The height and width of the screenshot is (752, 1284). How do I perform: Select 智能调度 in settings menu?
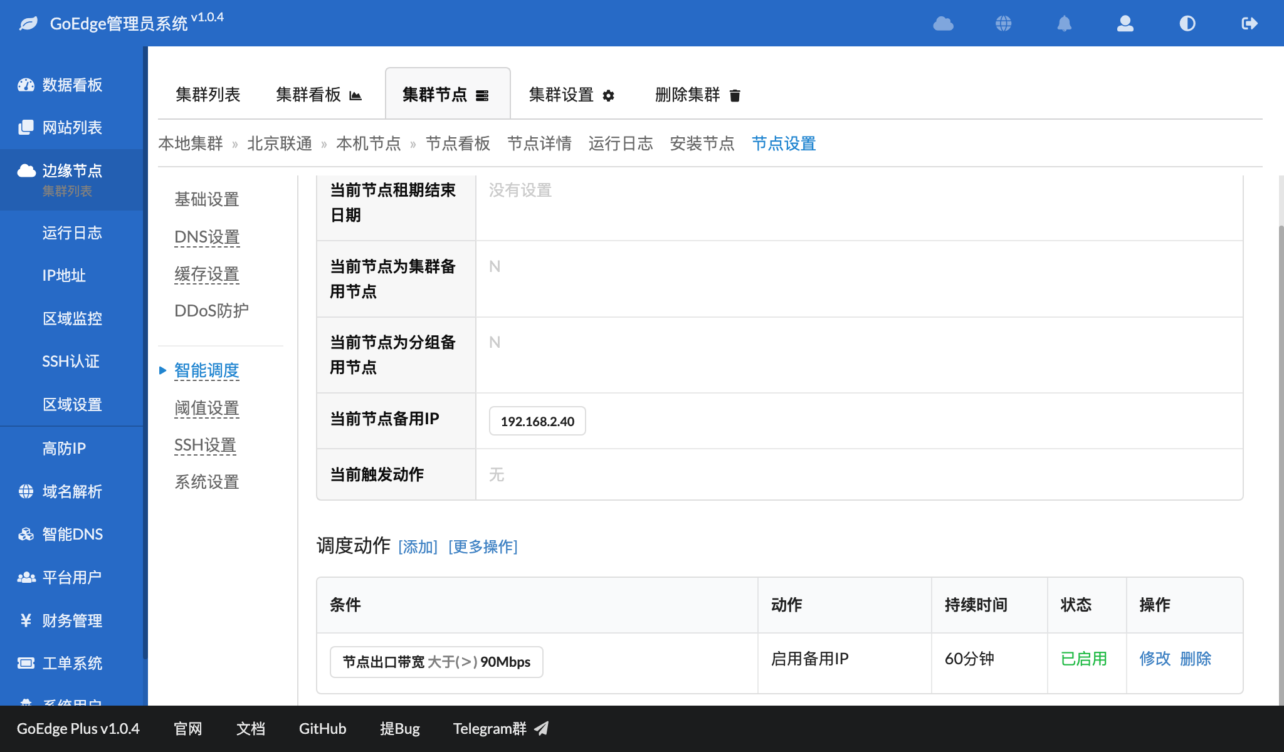click(x=207, y=371)
